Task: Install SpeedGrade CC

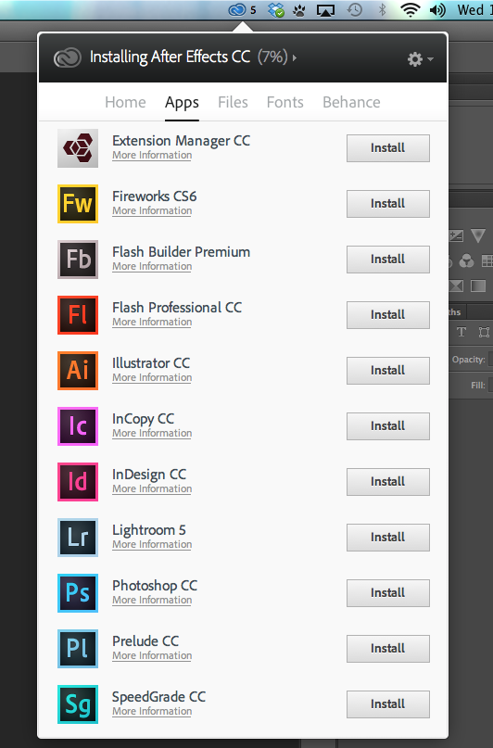Action: (x=388, y=704)
